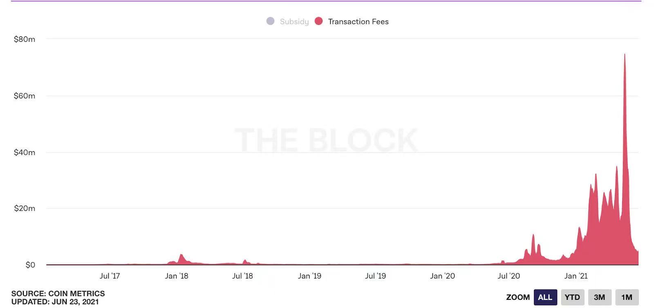654x308 pixels.
Task: Select the ALL zoom range
Action: tap(545, 297)
